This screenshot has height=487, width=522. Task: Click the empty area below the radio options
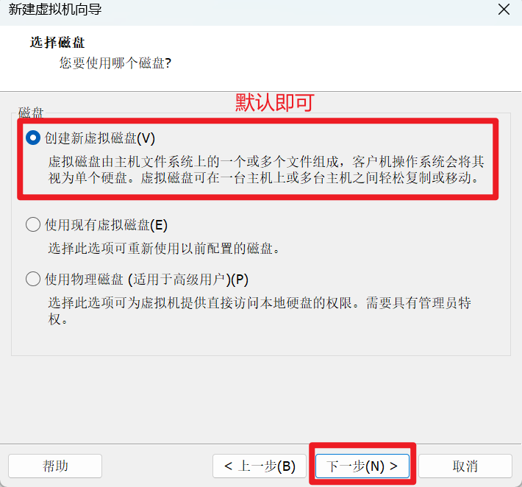[261, 397]
